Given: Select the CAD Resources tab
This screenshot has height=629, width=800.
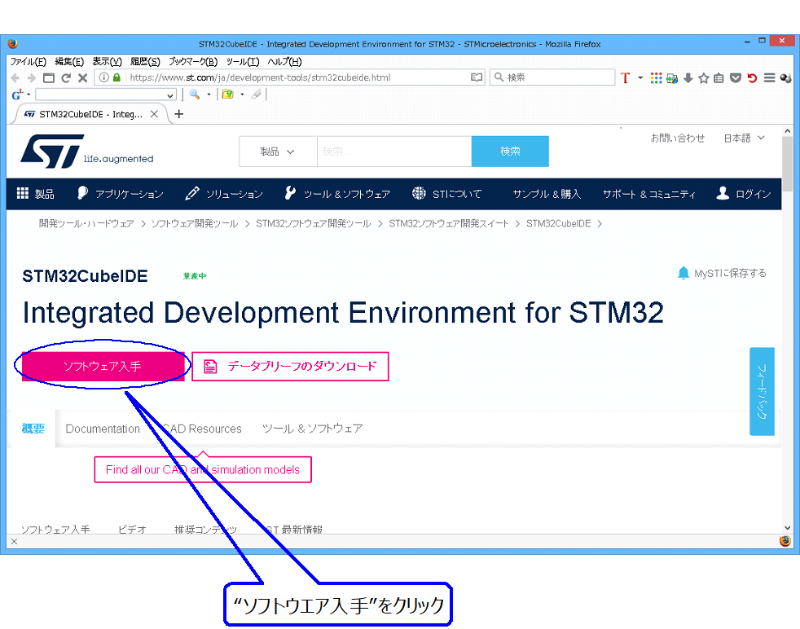Looking at the screenshot, I should tap(202, 429).
